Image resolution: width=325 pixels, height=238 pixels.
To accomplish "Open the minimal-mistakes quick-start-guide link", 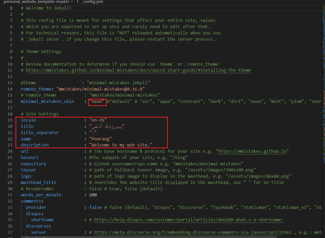I will (x=138, y=70).
